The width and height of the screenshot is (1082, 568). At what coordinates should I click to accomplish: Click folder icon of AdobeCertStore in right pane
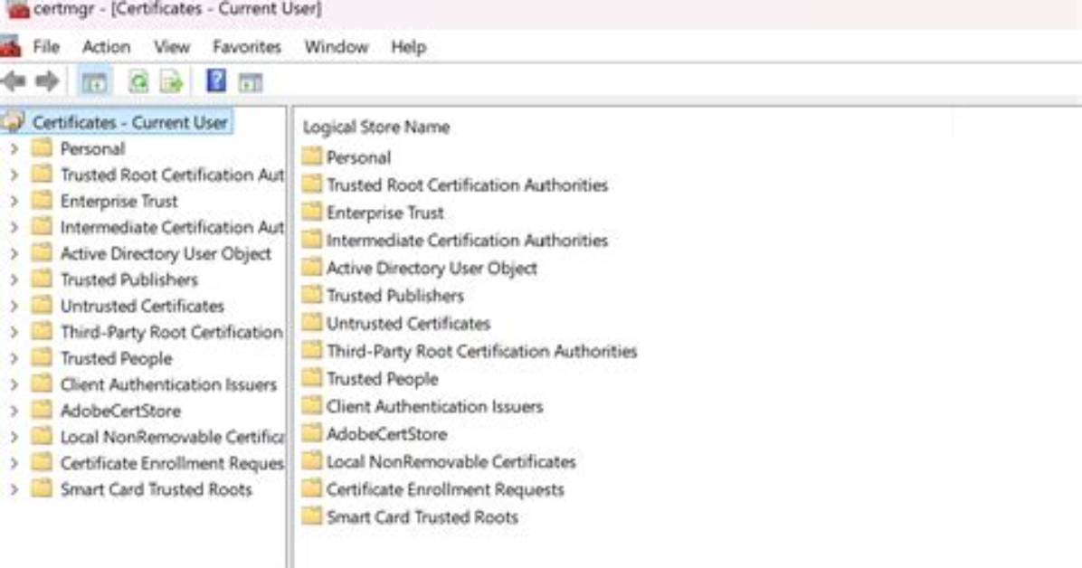[x=312, y=432]
